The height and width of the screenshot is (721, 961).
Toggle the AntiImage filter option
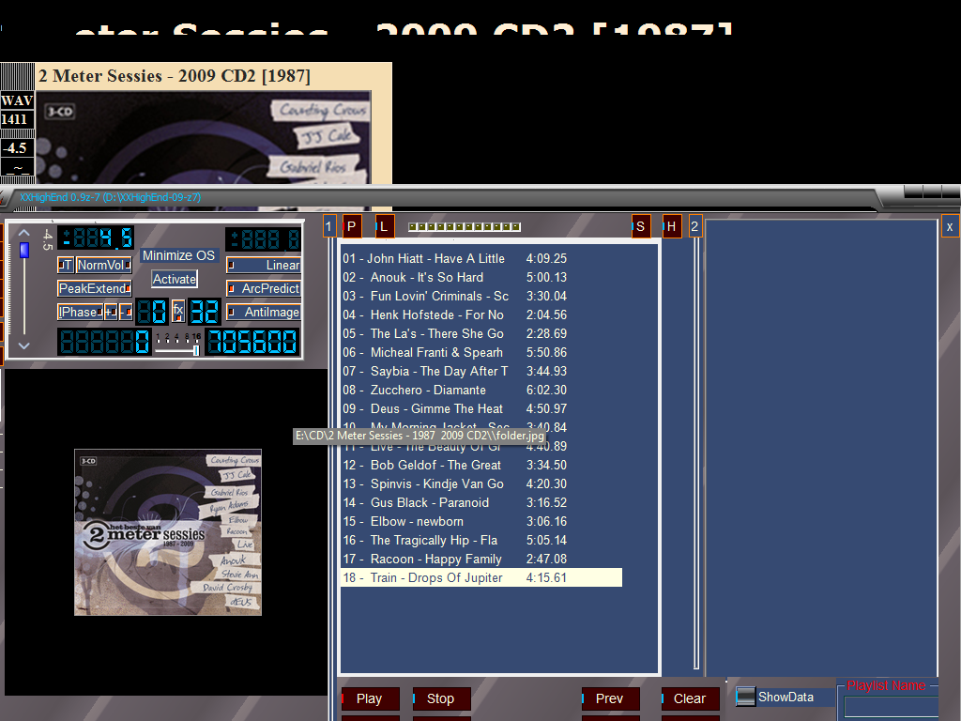tap(264, 312)
